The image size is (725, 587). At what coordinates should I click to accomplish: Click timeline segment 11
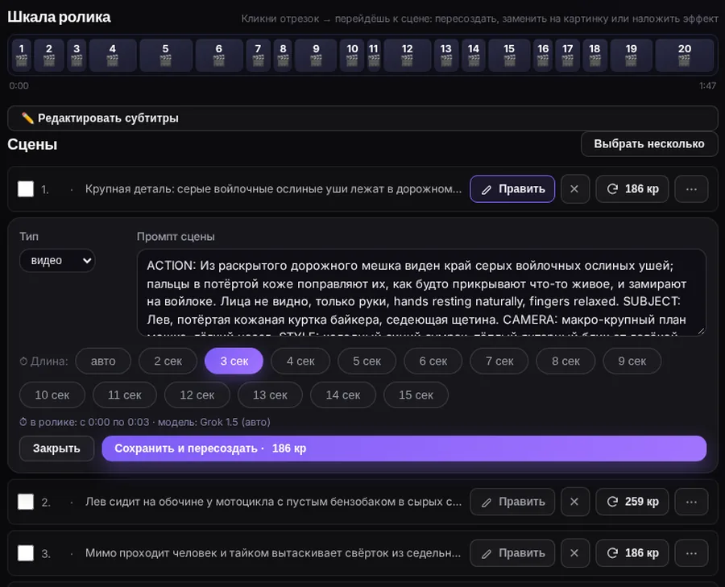pyautogui.click(x=374, y=55)
